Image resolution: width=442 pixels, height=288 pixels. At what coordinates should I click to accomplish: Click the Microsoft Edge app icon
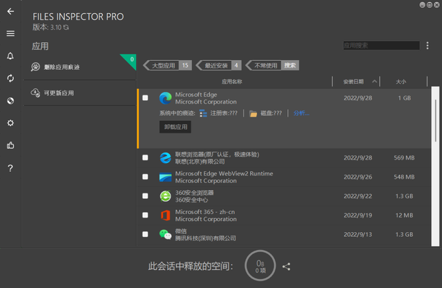[x=165, y=98]
